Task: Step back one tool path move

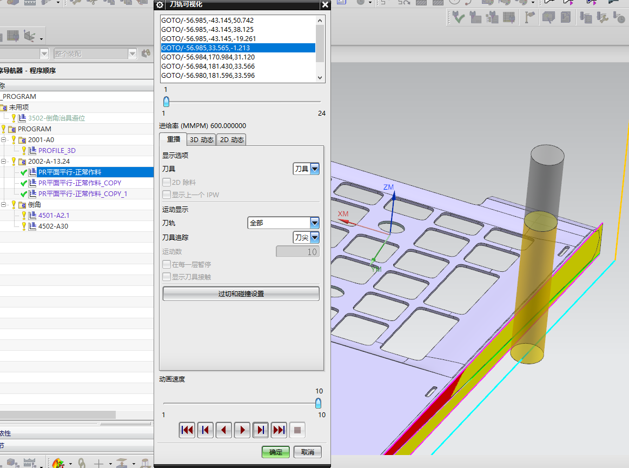Action: (206, 430)
